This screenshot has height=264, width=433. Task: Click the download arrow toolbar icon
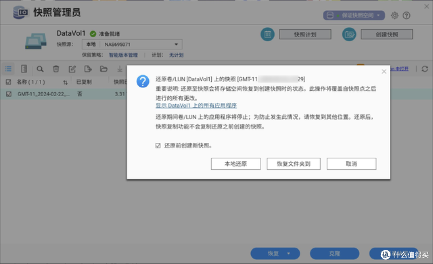click(x=119, y=69)
